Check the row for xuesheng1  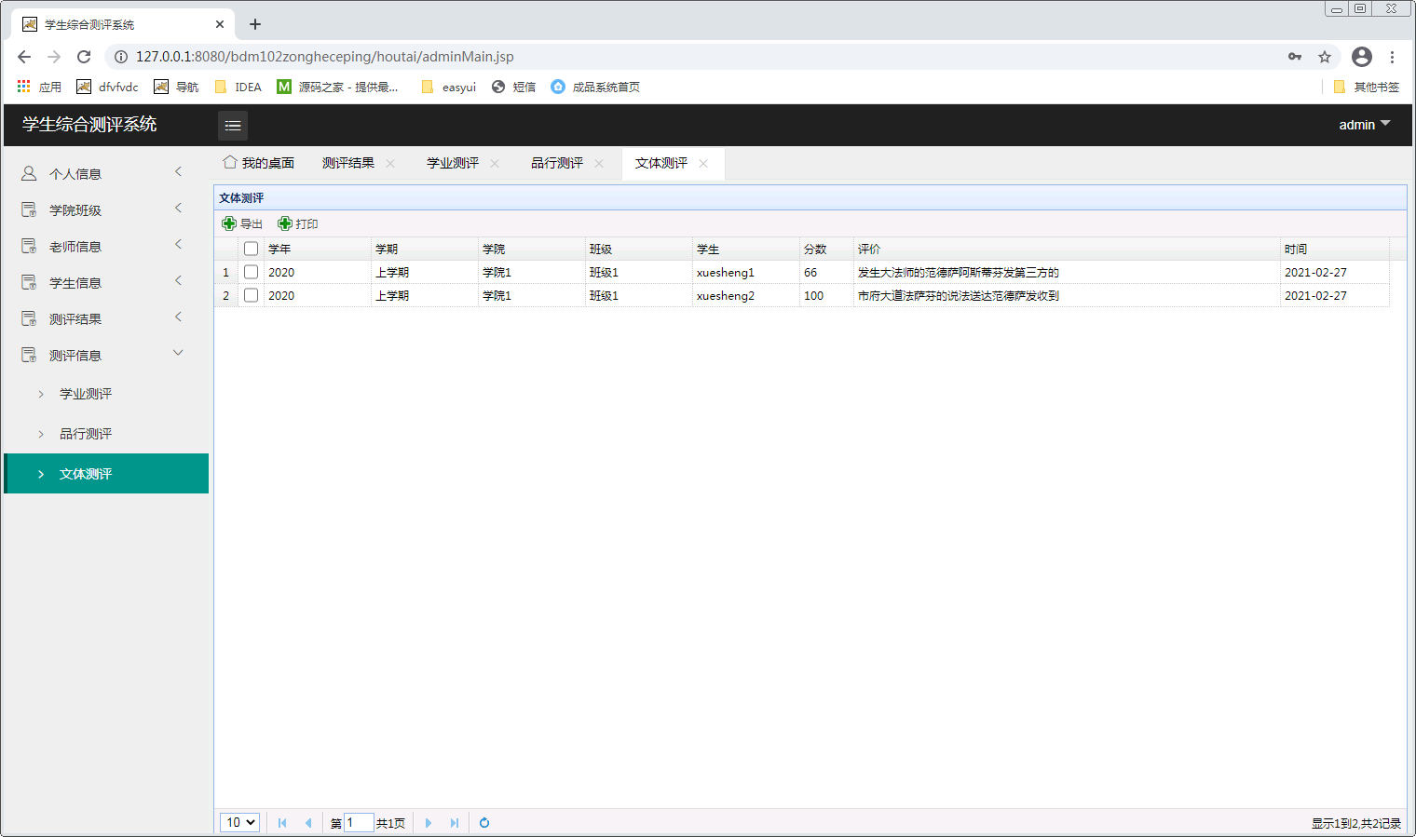coord(251,272)
